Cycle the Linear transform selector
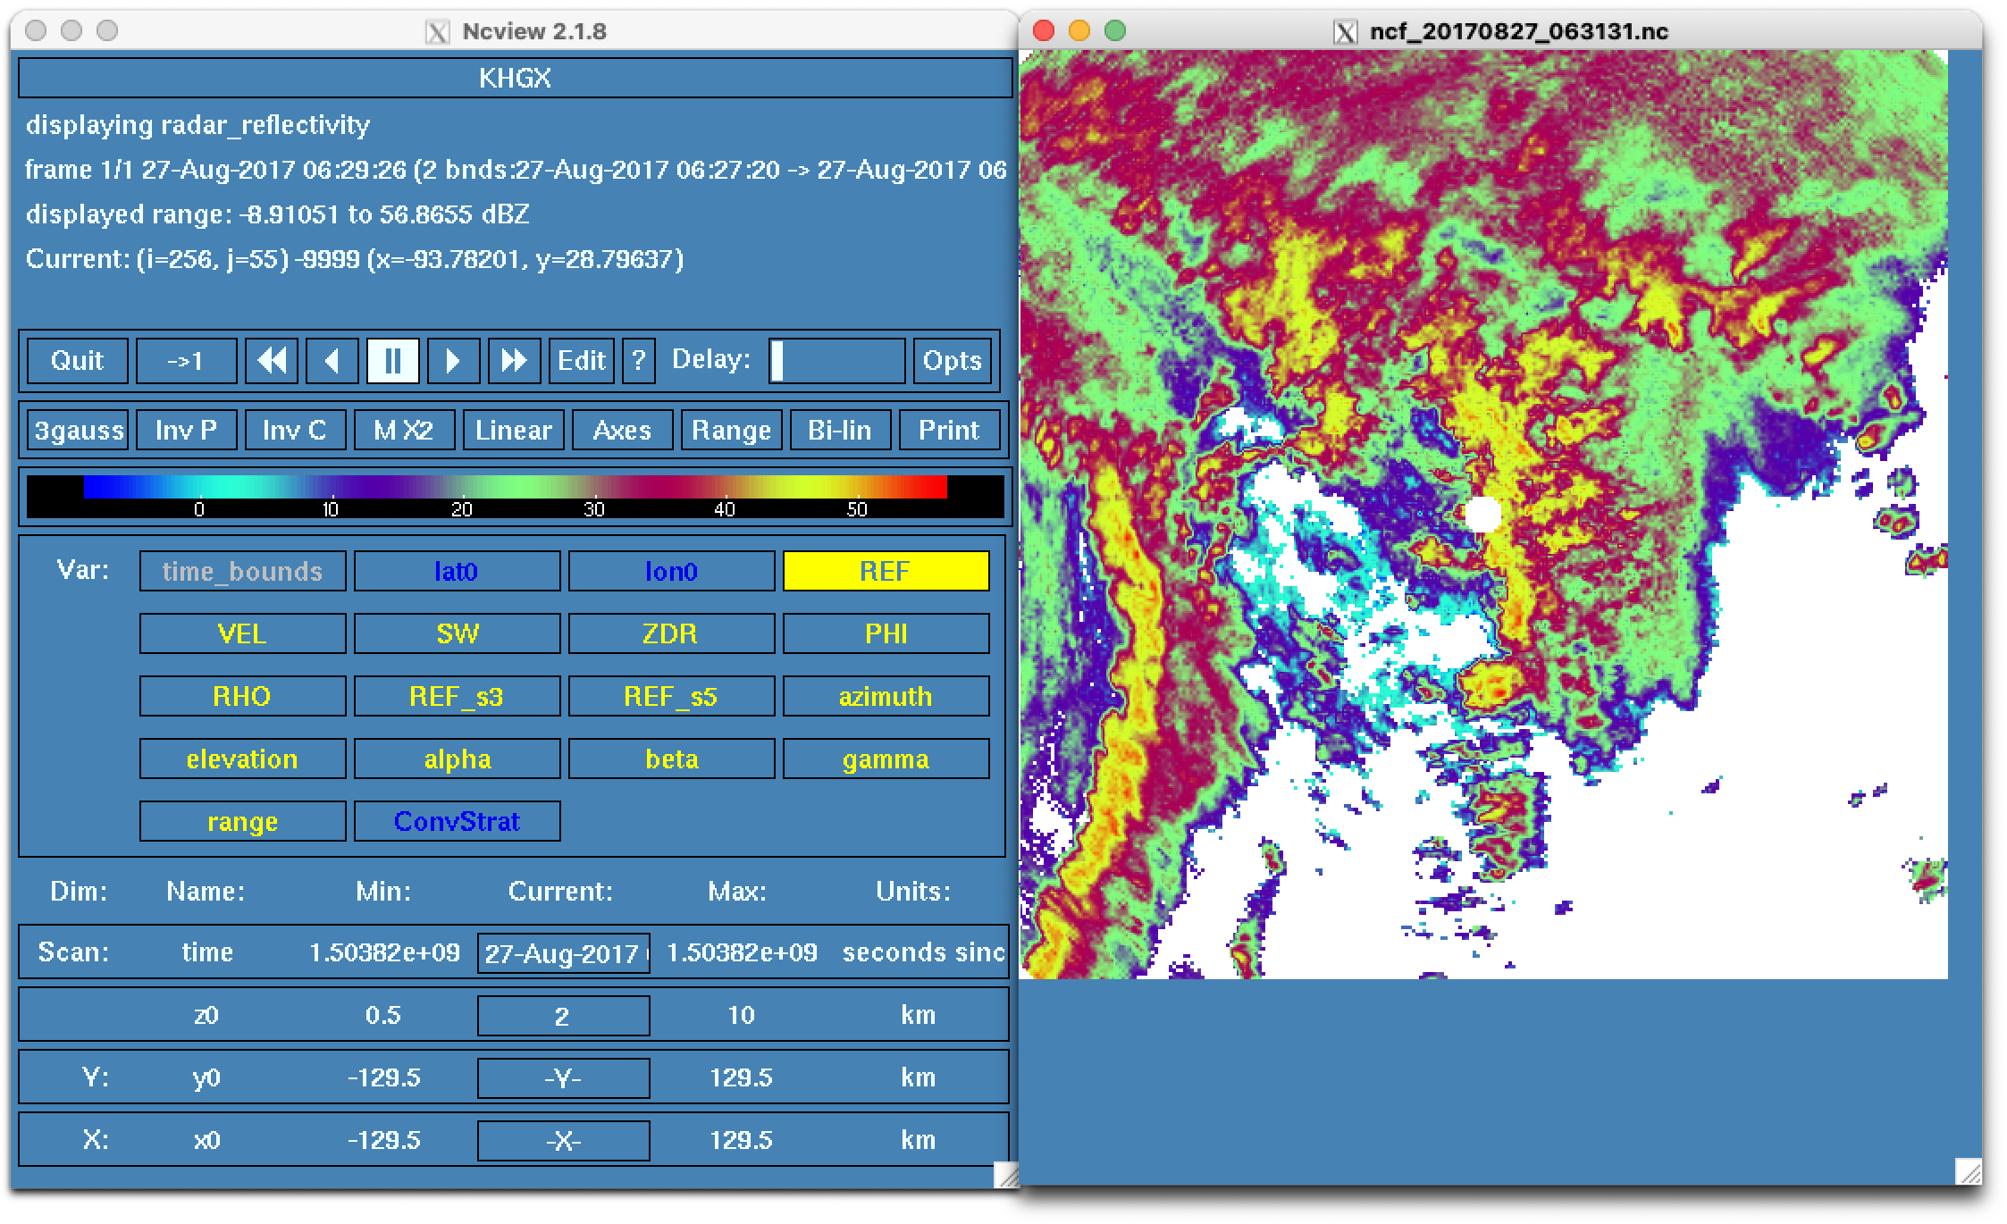Viewport: 2007px width, 1224px height. click(513, 431)
